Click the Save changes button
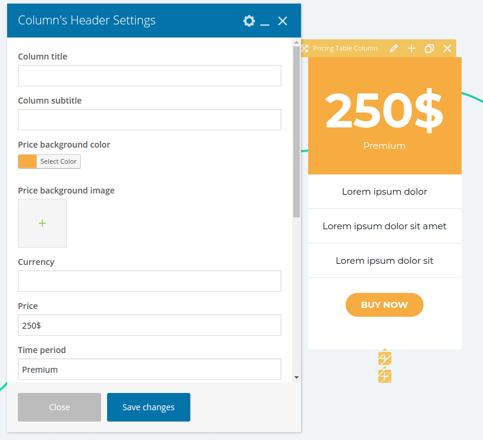The image size is (483, 440). point(149,407)
